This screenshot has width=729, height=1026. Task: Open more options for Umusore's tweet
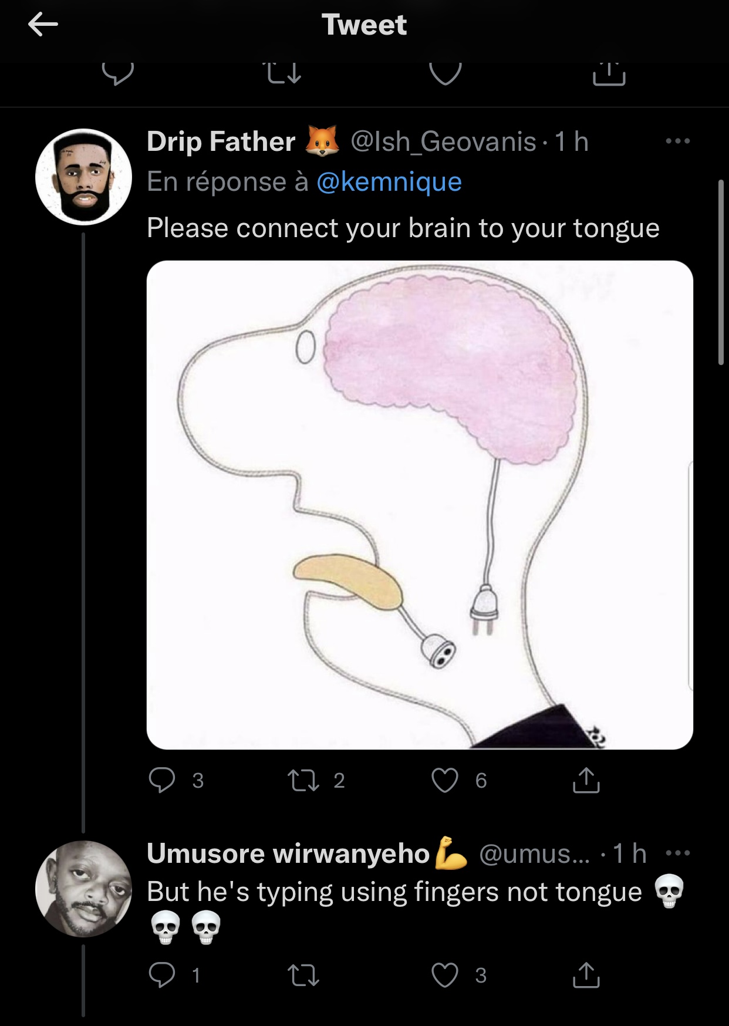point(678,853)
